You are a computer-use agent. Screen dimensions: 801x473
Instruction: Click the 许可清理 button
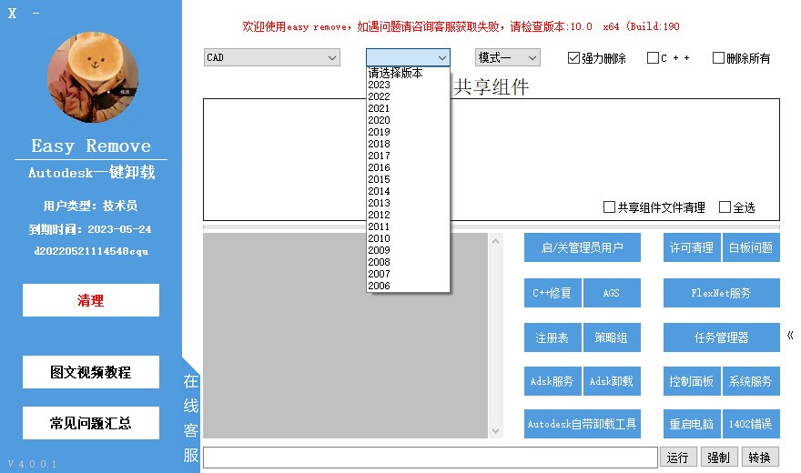pyautogui.click(x=692, y=247)
